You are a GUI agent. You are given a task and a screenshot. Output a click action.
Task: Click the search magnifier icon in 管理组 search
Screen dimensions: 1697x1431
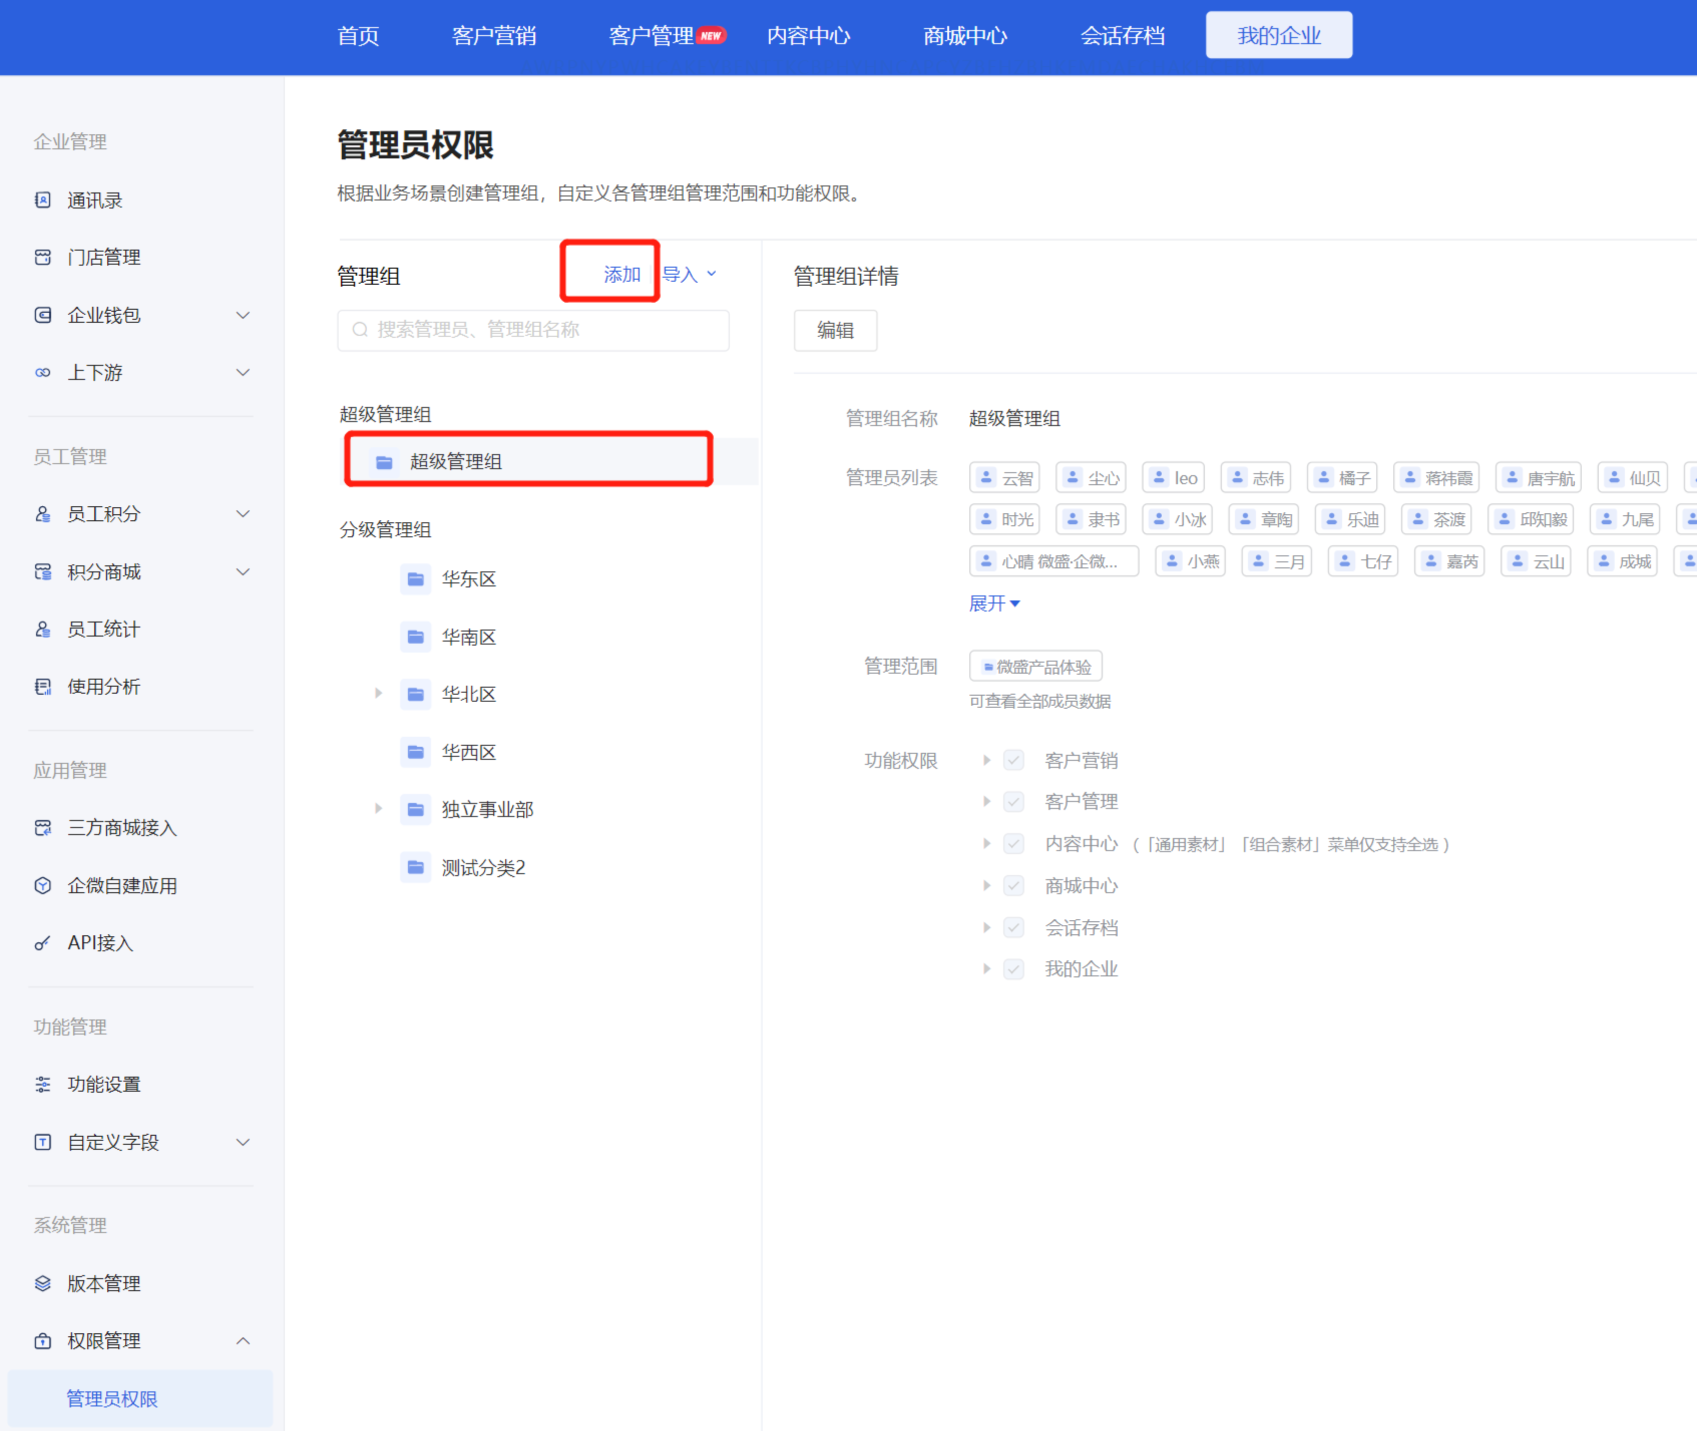point(359,329)
